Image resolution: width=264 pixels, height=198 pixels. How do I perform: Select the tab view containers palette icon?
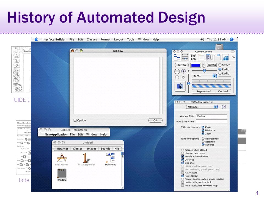point(217,57)
